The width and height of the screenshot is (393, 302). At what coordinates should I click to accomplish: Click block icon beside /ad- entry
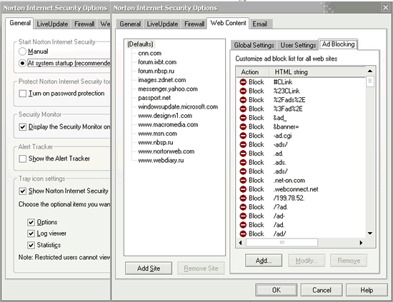(243, 216)
